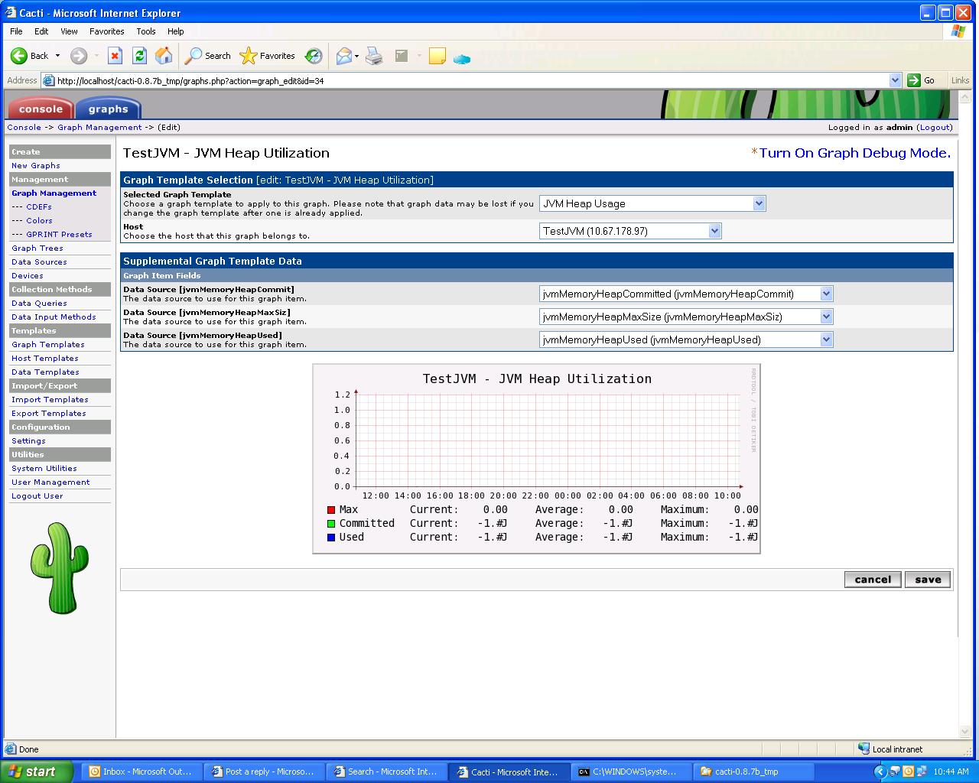Click the Logout link near admin

pos(935,128)
